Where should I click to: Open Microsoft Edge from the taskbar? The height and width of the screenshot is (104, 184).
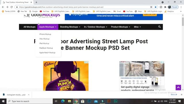tap(63, 101)
